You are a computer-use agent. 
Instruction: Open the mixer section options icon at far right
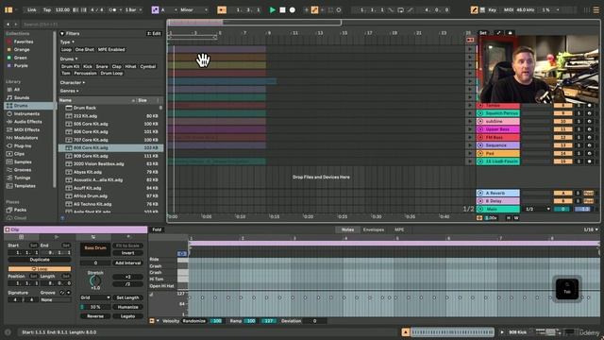pyautogui.click(x=596, y=10)
